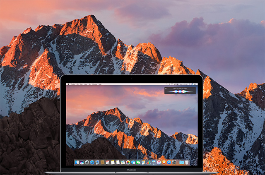Image resolution: width=265 pixels, height=175 pixels.
Task: Launch iTunes from the Dock
Action: [158, 162]
